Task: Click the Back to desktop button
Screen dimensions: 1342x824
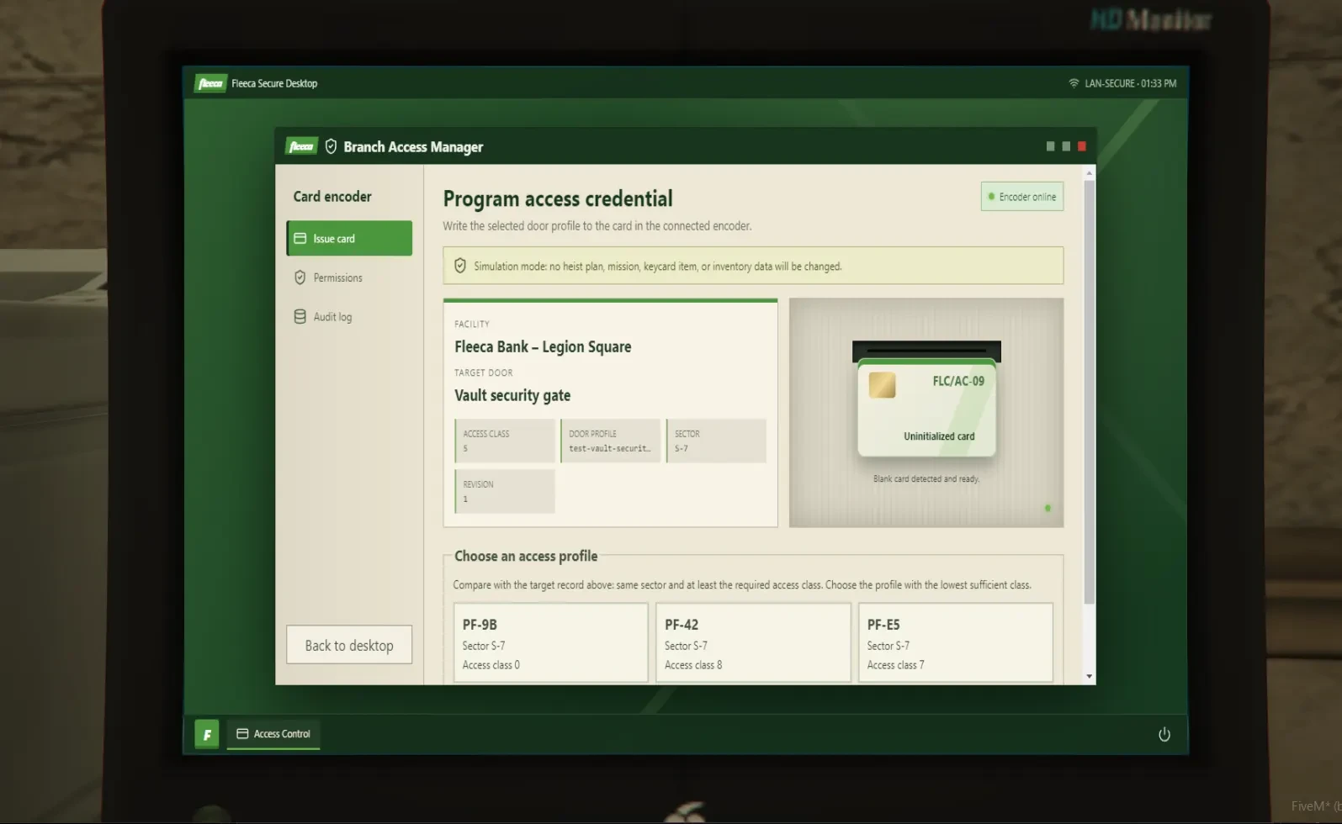Action: coord(349,645)
